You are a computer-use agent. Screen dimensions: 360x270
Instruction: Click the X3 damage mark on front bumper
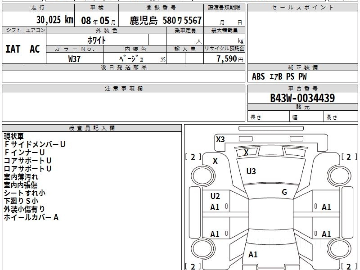pyautogui.click(x=220, y=139)
